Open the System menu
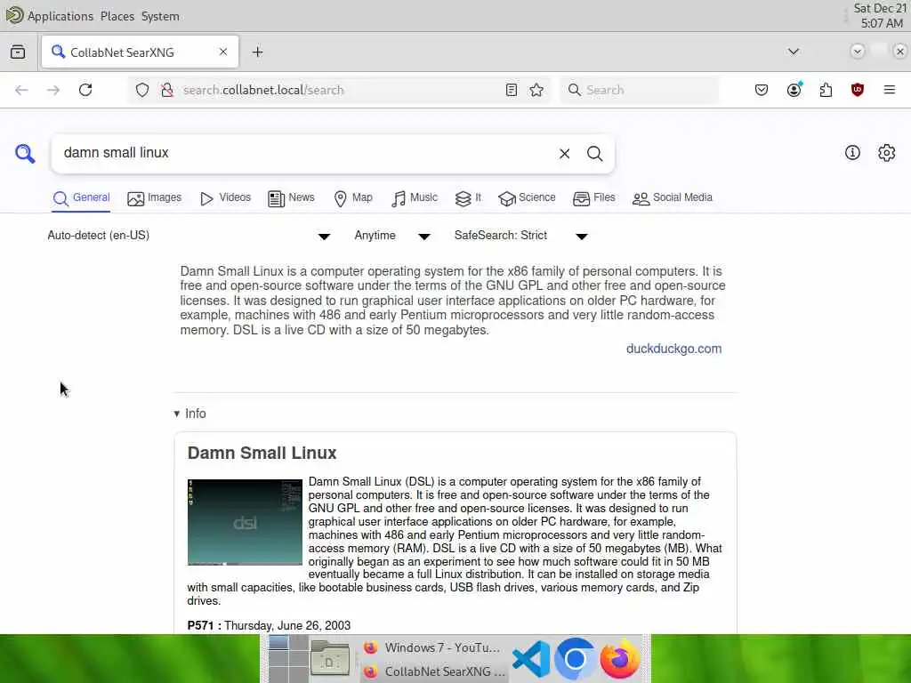 [x=160, y=16]
